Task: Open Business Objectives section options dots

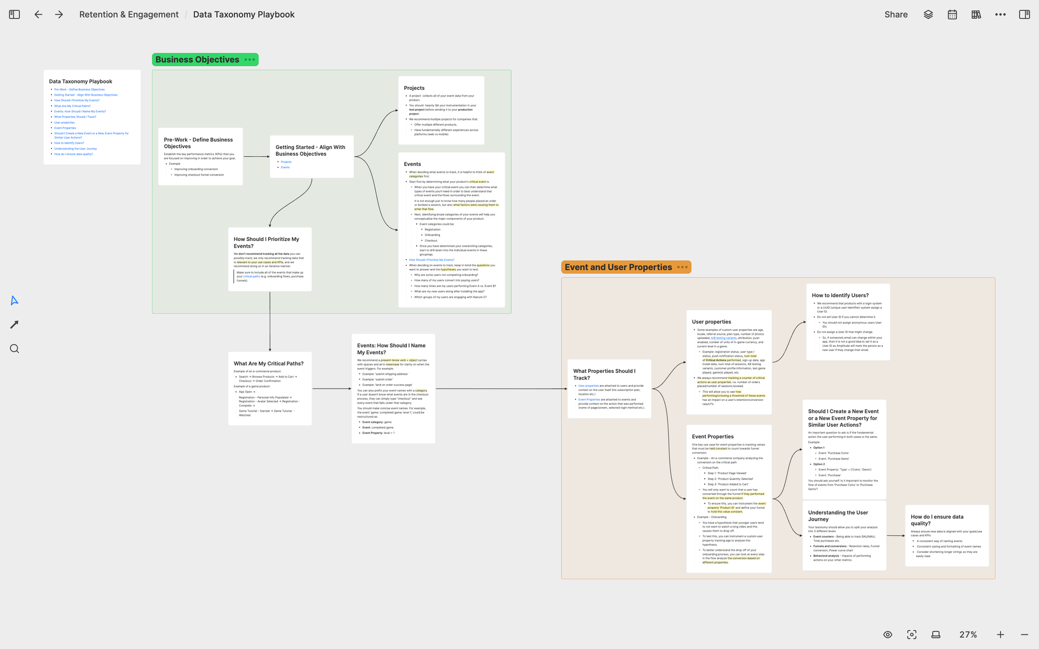Action: tap(250, 60)
